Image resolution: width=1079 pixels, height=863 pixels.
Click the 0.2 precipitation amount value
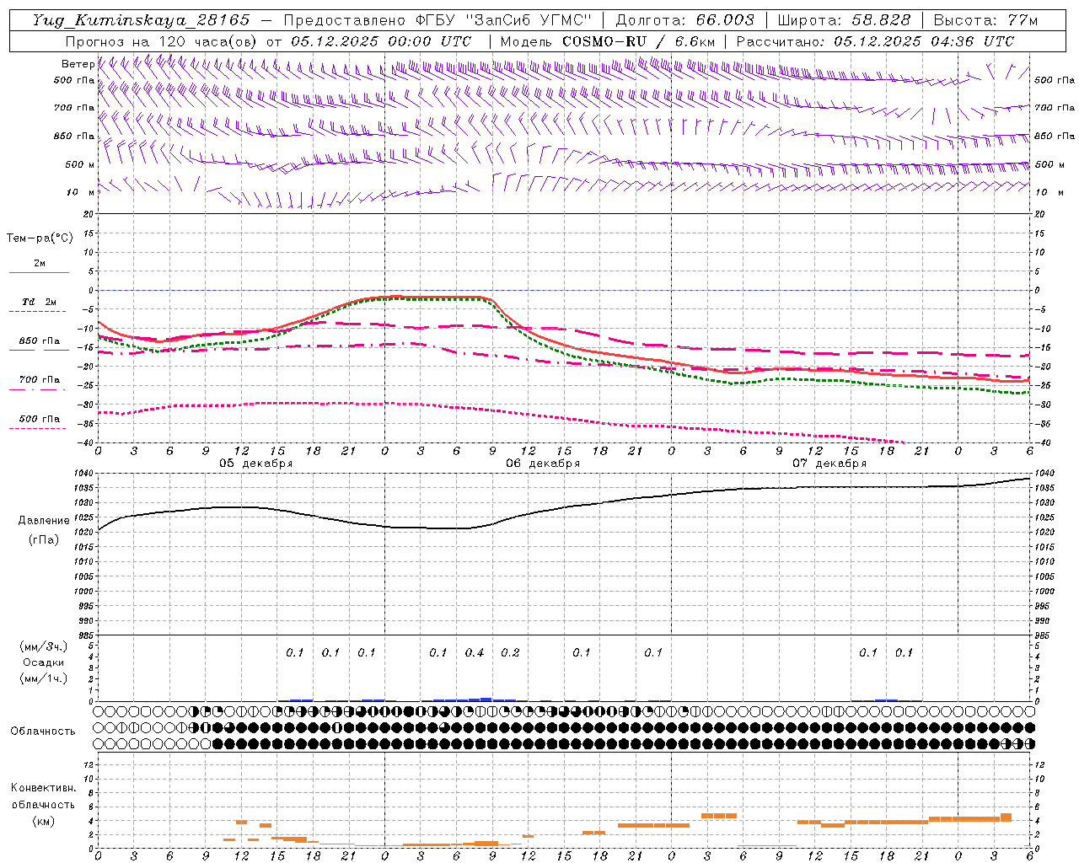coord(510,653)
